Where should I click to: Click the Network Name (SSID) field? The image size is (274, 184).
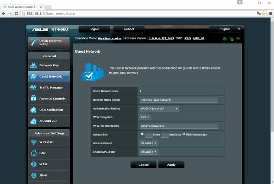[179, 100]
